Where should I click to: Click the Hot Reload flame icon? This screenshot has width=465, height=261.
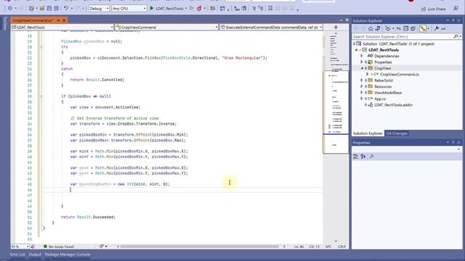pyautogui.click(x=199, y=8)
